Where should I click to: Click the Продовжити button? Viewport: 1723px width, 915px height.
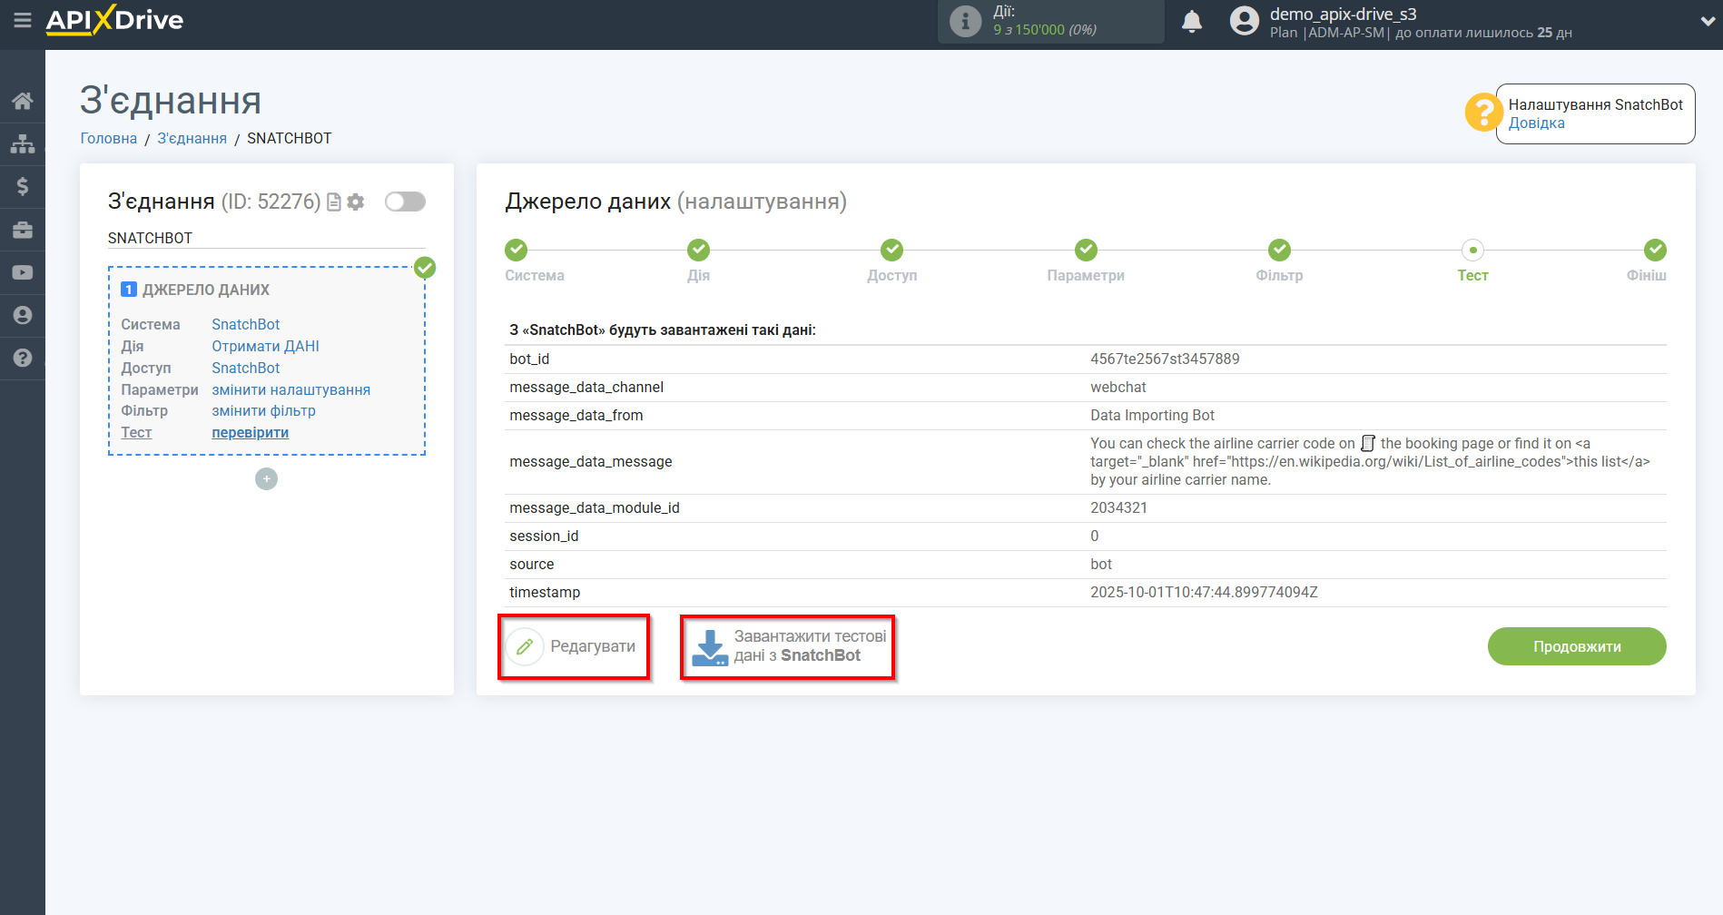click(x=1576, y=646)
